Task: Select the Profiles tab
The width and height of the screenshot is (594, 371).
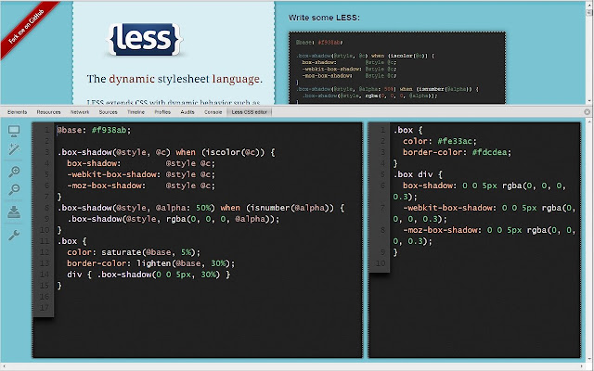Action: (x=162, y=112)
